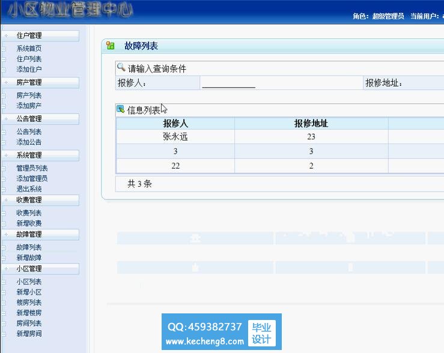Screen dimensions: 444x353
Task: Click the 报修人 column header
Action: pos(175,124)
